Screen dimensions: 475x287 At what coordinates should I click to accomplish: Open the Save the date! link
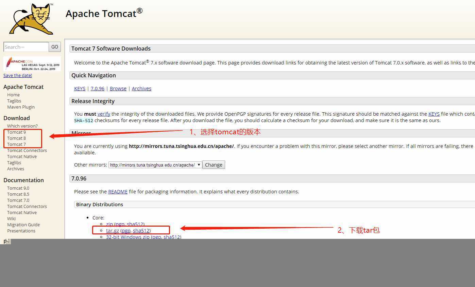(x=18, y=75)
